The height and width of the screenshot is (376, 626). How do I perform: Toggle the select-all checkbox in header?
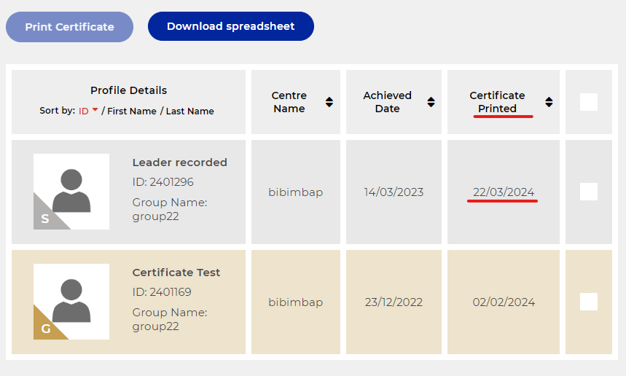588,102
